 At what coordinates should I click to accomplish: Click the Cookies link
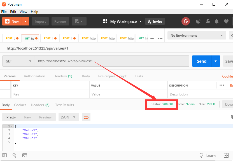pyautogui.click(x=227, y=76)
